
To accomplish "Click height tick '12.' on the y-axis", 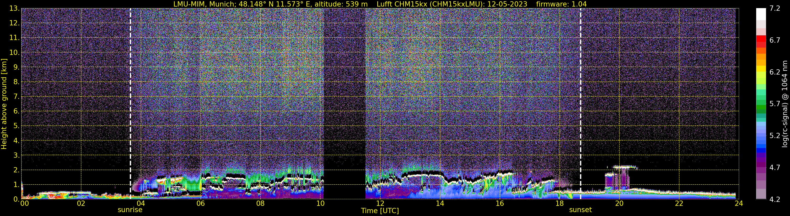I will click(14, 23).
